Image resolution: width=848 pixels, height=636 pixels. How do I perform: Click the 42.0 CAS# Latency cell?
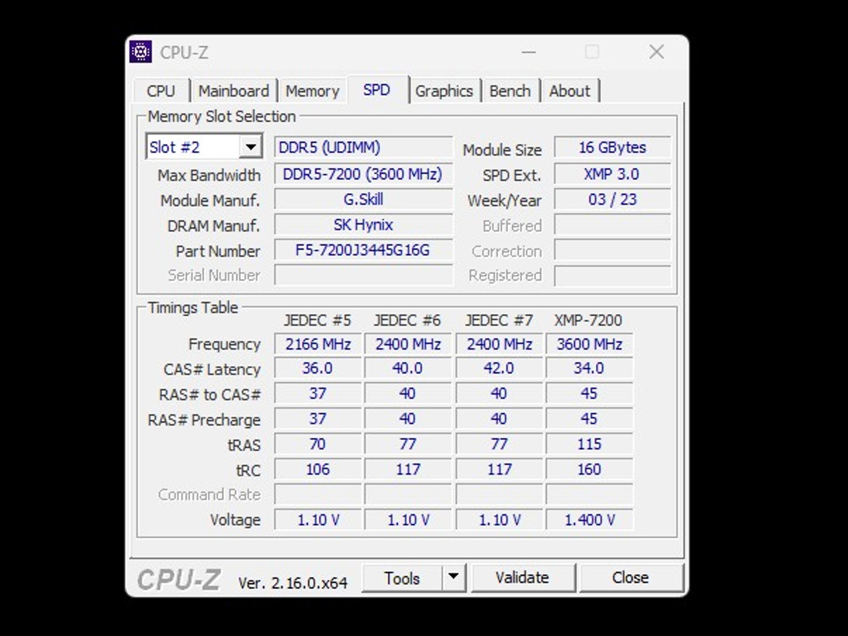(x=499, y=368)
